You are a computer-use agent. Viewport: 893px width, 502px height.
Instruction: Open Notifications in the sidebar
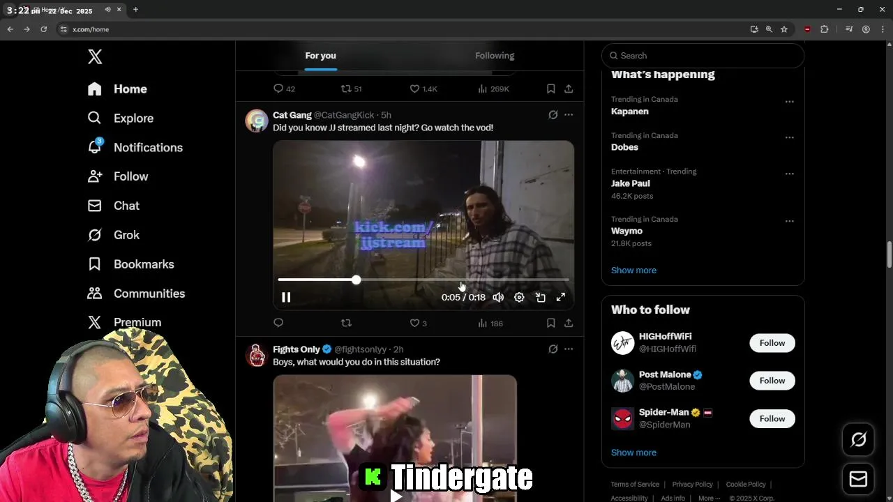(135, 148)
